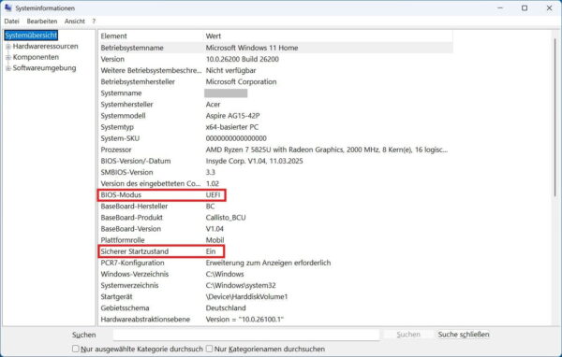Image resolution: width=562 pixels, height=357 pixels.
Task: Tick the 'Nur Kategorienamen durchsuchen' checkbox
Action: click(209, 349)
